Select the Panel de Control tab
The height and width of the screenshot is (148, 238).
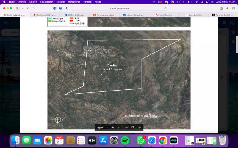pos(223,15)
